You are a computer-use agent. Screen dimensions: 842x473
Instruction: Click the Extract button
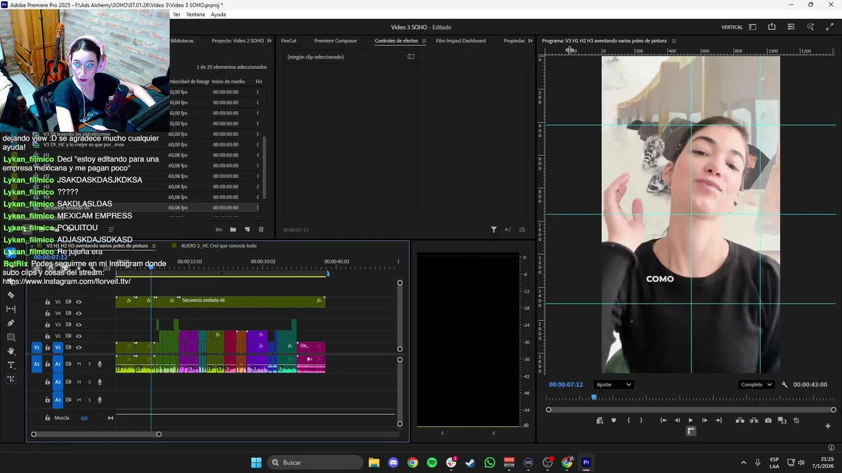point(754,420)
